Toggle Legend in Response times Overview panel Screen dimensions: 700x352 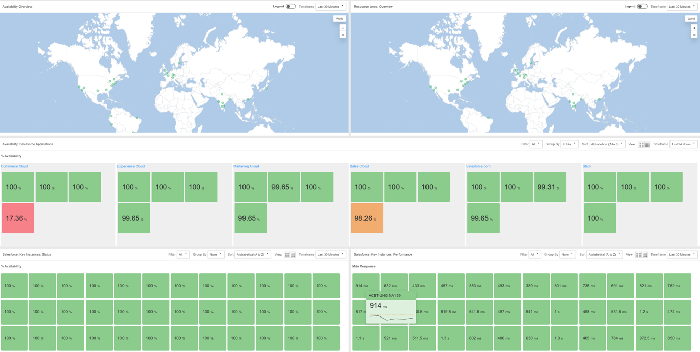coord(642,7)
